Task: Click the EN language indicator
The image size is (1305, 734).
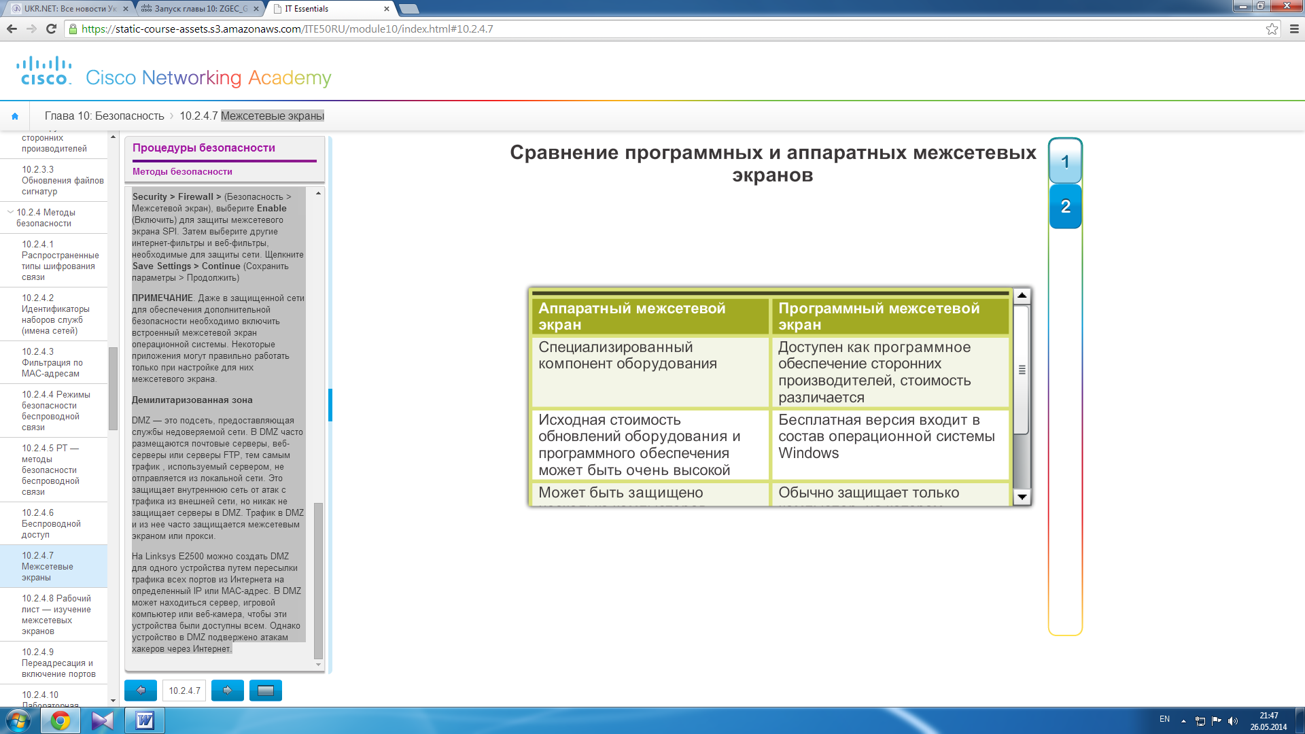Action: pos(1164,719)
